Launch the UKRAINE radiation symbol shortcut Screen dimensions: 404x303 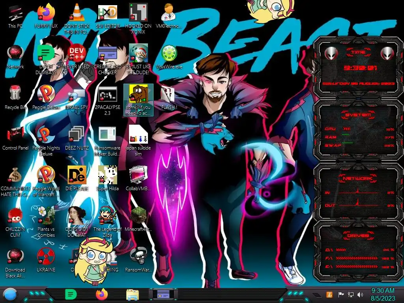(46, 260)
